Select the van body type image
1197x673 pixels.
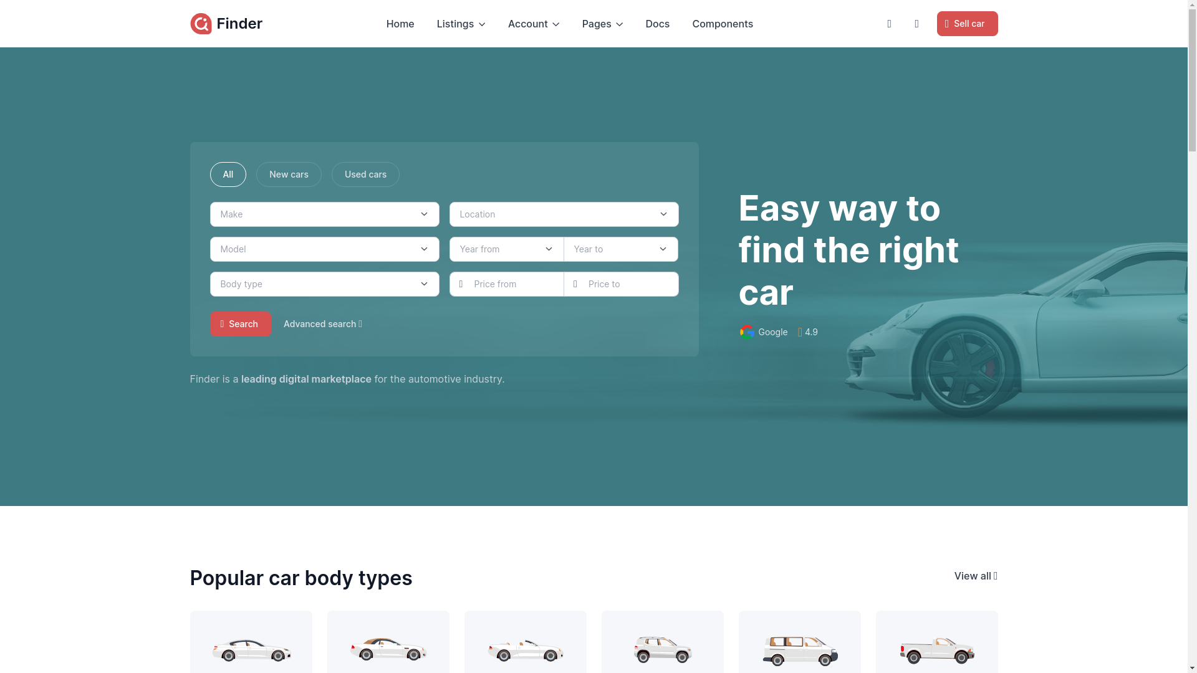pos(800,650)
